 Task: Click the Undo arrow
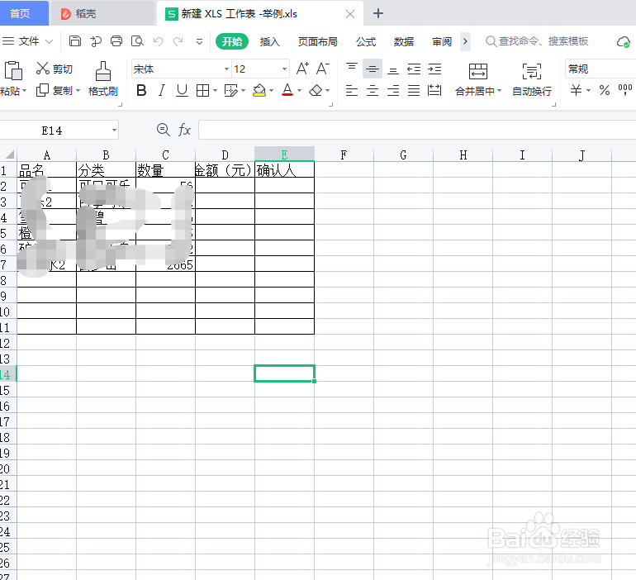click(x=158, y=41)
